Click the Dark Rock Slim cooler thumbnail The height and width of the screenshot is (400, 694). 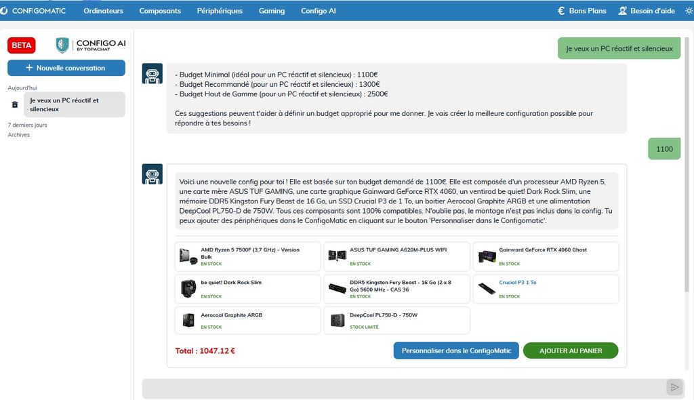tap(188, 288)
